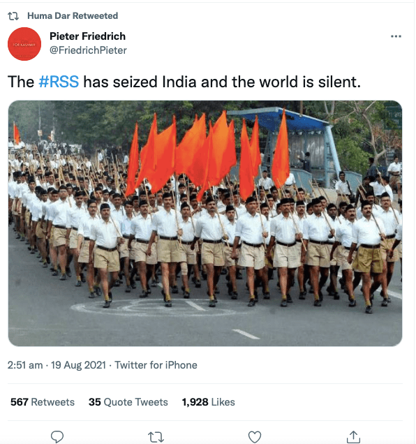Open Pieter Friedrich's red profile avatar
Screen dimensions: 416x444
(x=24, y=44)
